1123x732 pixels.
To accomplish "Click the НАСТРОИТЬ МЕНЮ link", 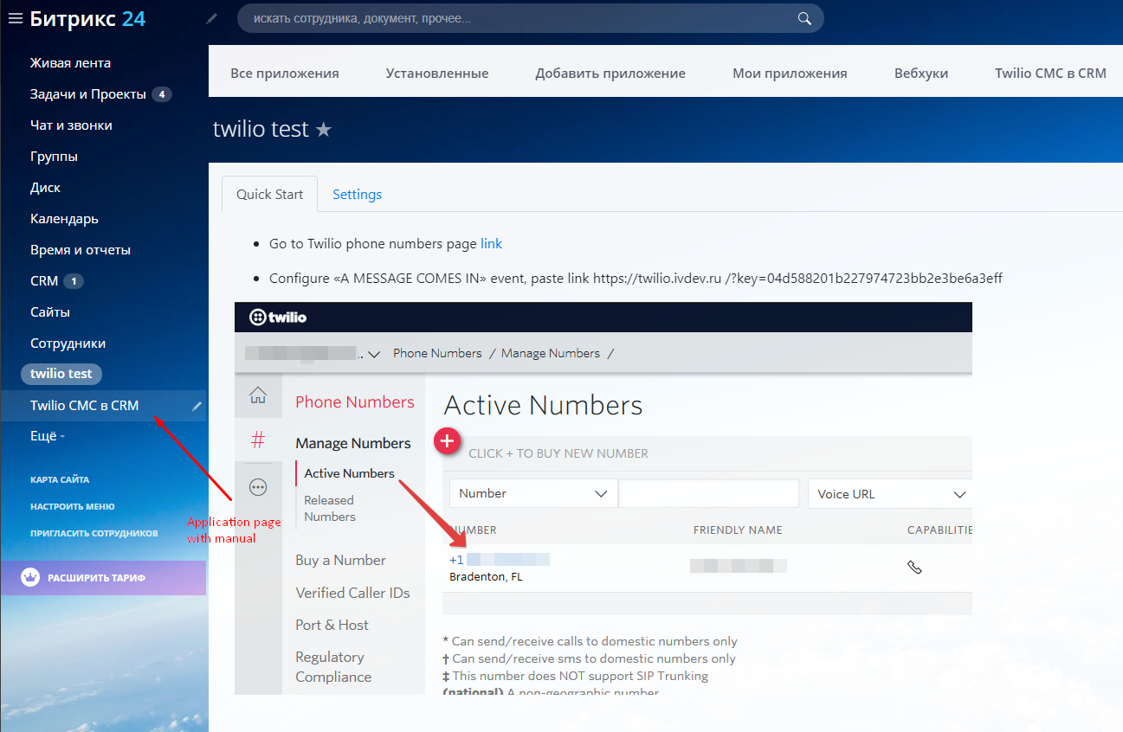I will tap(73, 506).
